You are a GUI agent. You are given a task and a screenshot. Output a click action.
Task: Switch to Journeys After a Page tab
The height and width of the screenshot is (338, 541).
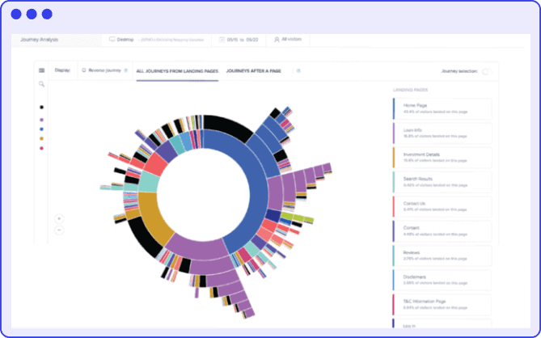tap(253, 71)
